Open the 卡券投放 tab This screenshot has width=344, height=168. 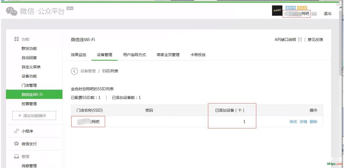198,55
